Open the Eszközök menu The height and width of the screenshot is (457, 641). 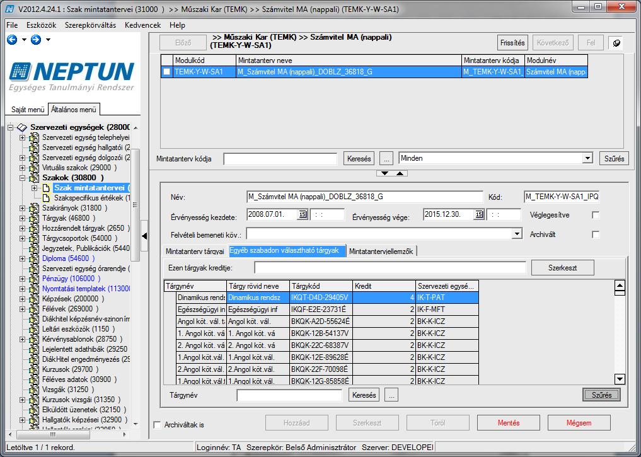coord(42,25)
